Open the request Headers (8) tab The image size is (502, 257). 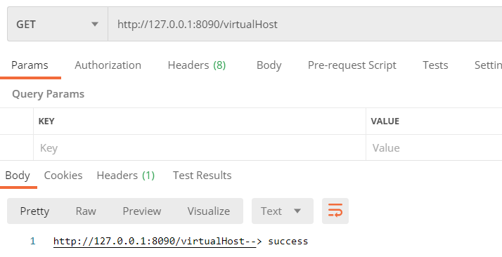197,65
